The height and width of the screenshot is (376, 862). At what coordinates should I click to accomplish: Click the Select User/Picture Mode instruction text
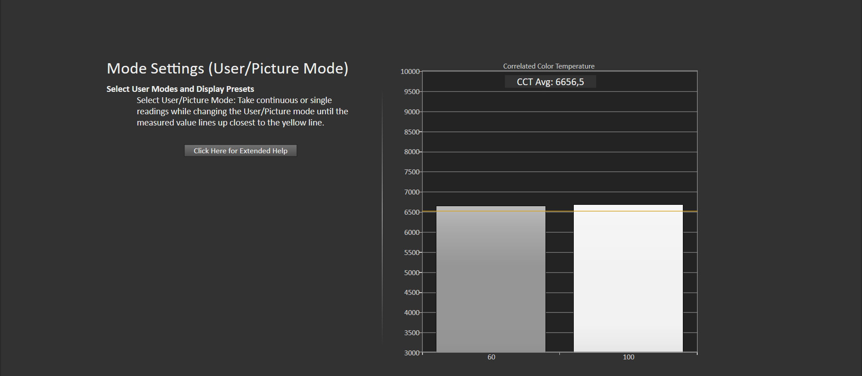[x=242, y=112]
